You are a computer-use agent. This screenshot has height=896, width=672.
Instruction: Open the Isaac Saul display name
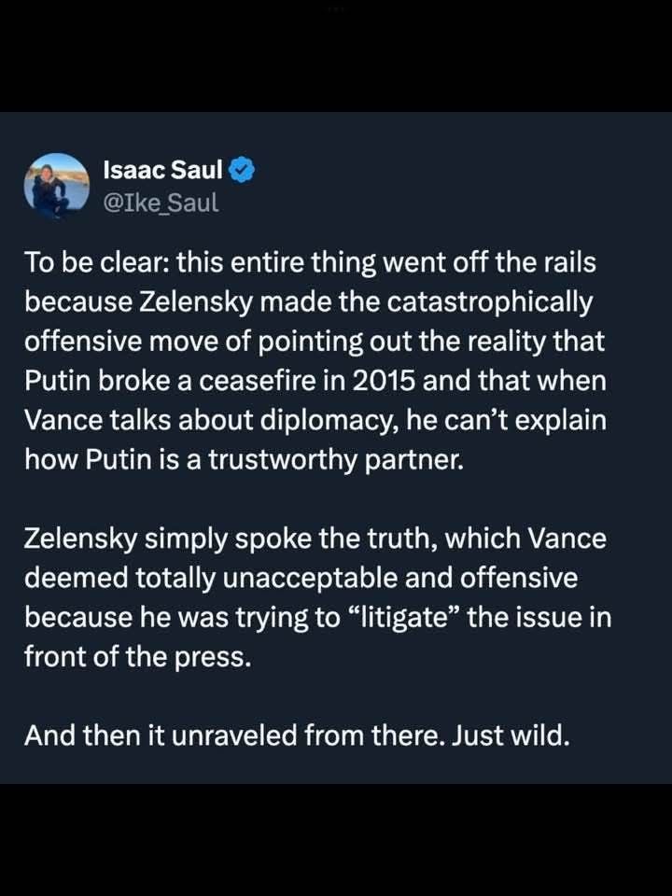click(162, 169)
